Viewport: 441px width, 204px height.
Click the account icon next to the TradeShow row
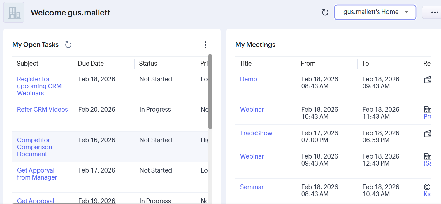427,133
